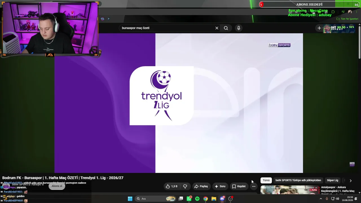Viewport: 361px width, 203px height.
Task: Open 'Tüm Yer İşaretleri' bookmarks folder
Action: 347,19
